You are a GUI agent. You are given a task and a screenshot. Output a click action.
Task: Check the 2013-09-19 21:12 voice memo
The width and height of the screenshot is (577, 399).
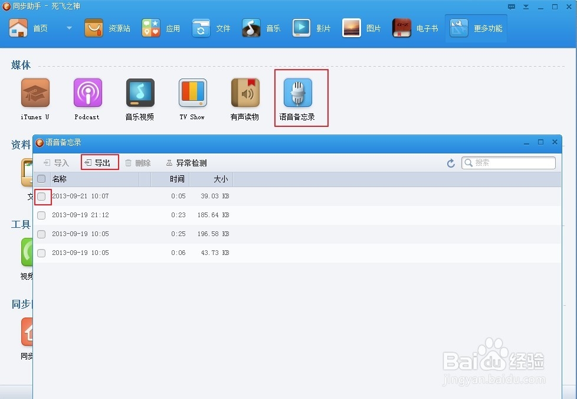[41, 215]
